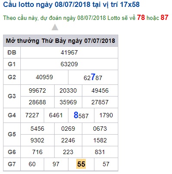Screen dimensions: 172x174
Task: Select the G7 number 60
Action: (x=32, y=164)
